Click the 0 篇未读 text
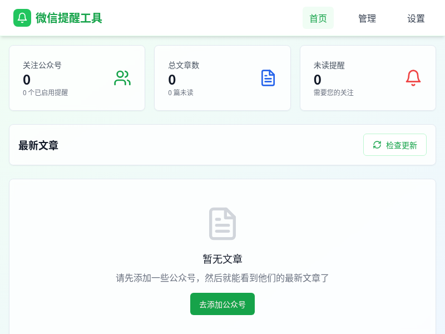This screenshot has width=445, height=334. point(180,92)
